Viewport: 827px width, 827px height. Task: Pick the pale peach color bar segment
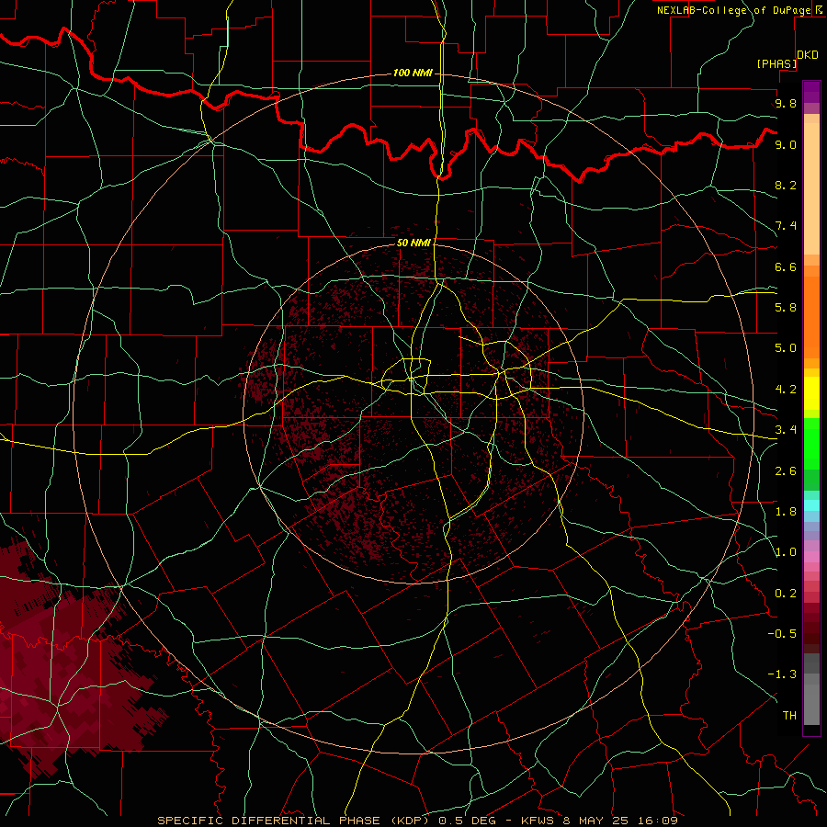point(811,188)
